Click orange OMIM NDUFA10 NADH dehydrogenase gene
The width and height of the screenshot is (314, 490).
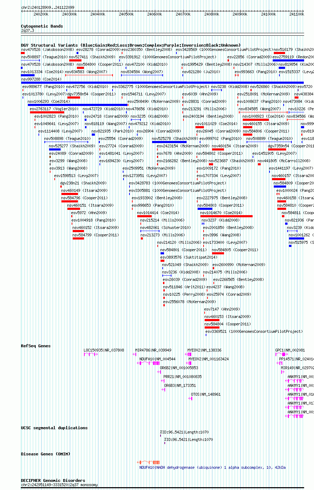coord(149,462)
